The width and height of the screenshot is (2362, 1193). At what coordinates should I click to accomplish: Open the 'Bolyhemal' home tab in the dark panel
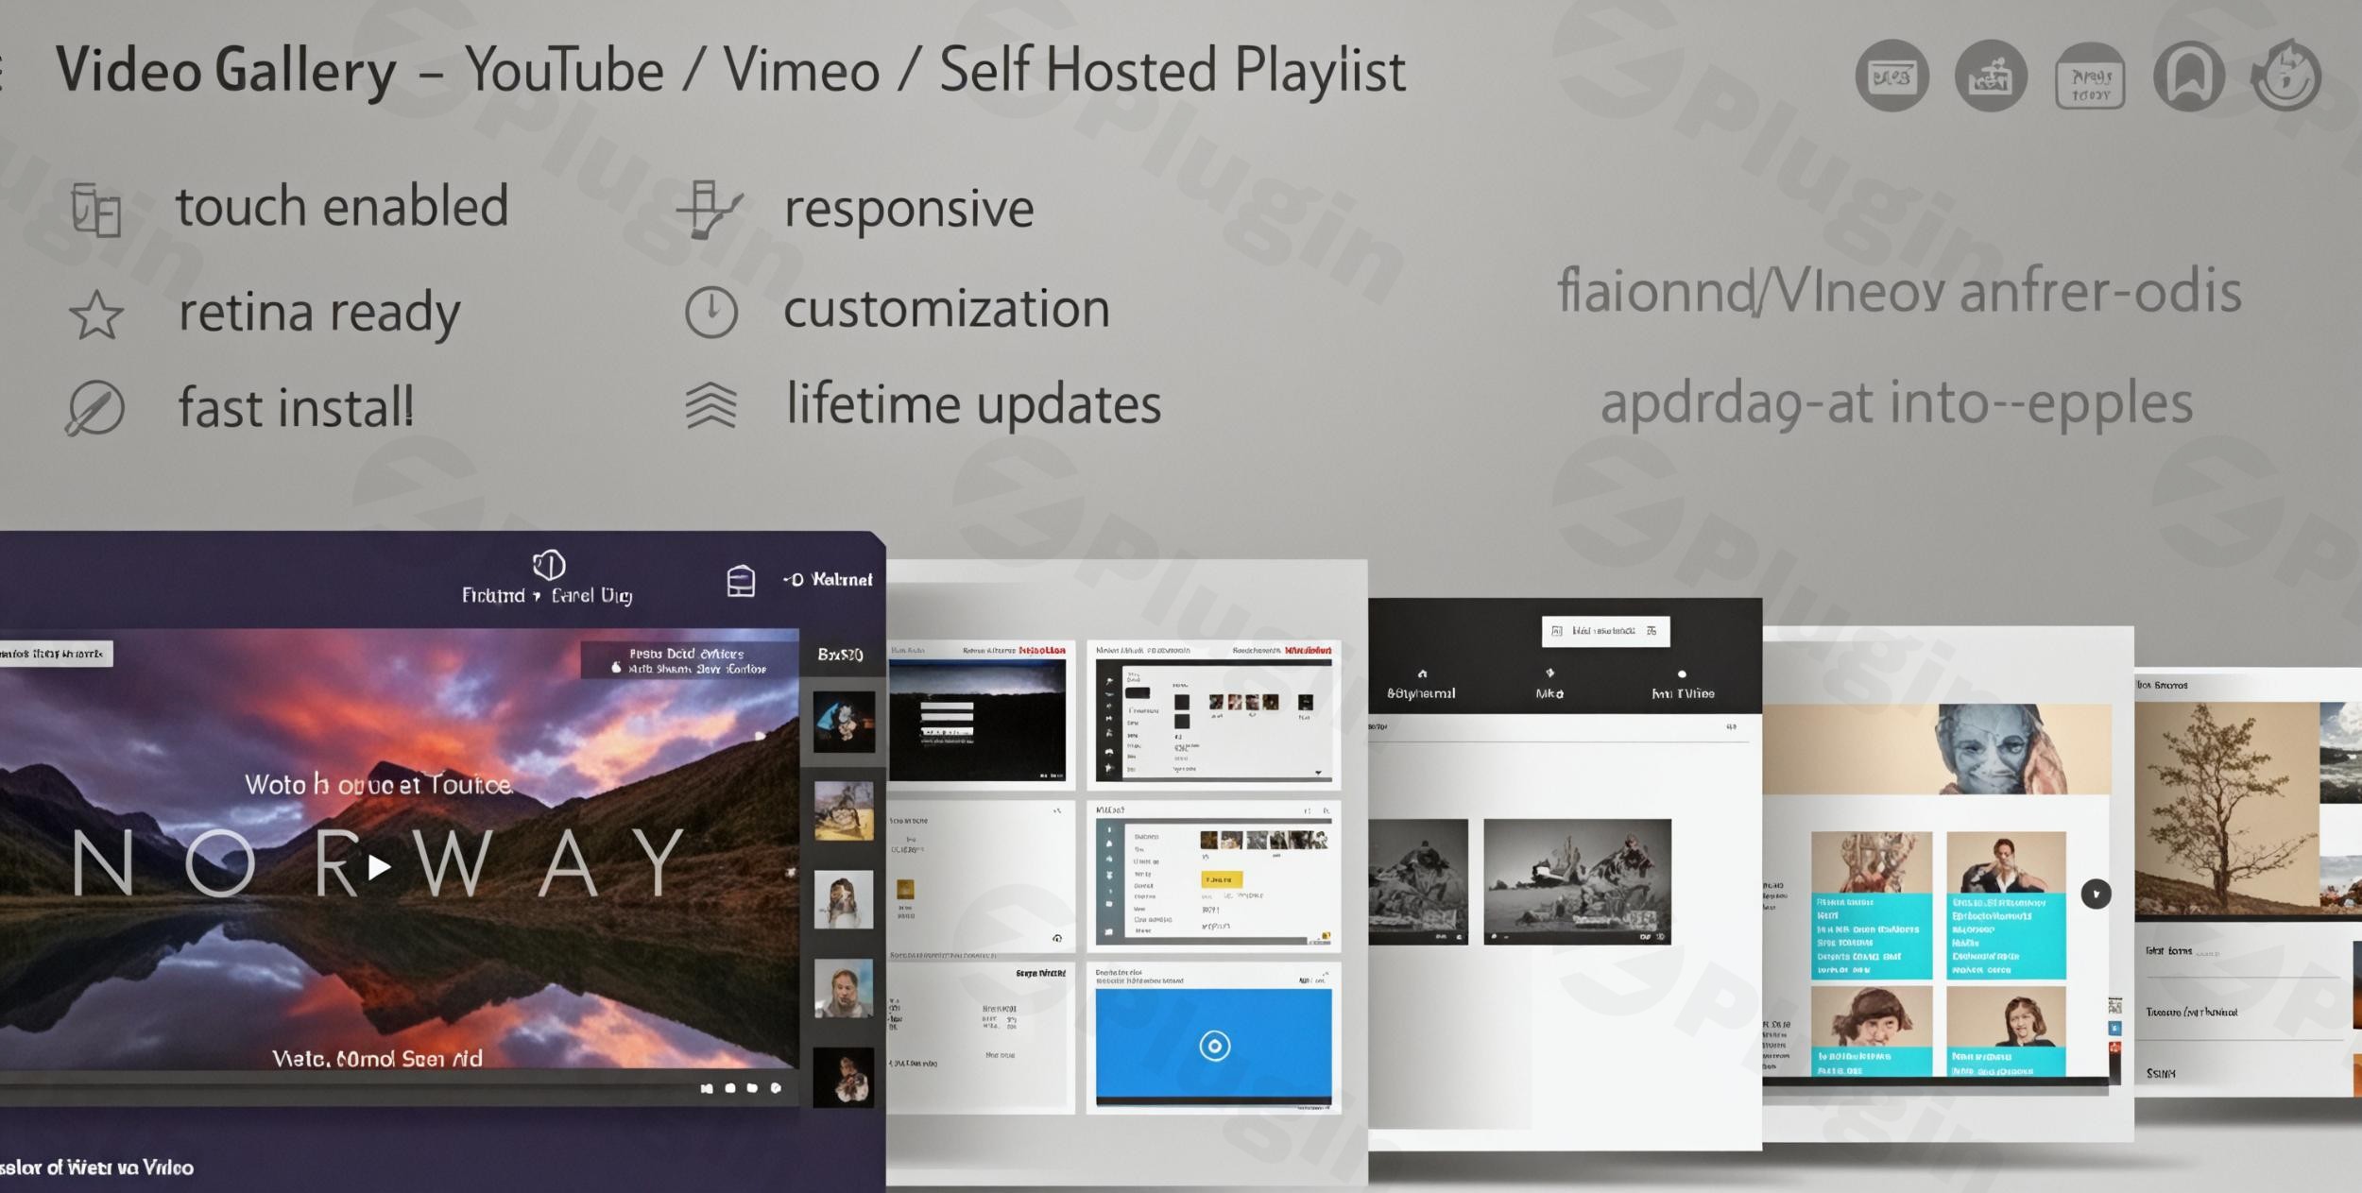[x=1421, y=685]
